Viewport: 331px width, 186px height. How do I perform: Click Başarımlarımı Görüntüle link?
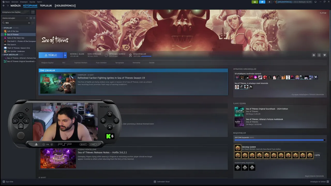[314, 176]
